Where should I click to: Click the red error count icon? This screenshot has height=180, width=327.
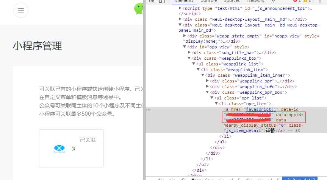click(x=295, y=1)
